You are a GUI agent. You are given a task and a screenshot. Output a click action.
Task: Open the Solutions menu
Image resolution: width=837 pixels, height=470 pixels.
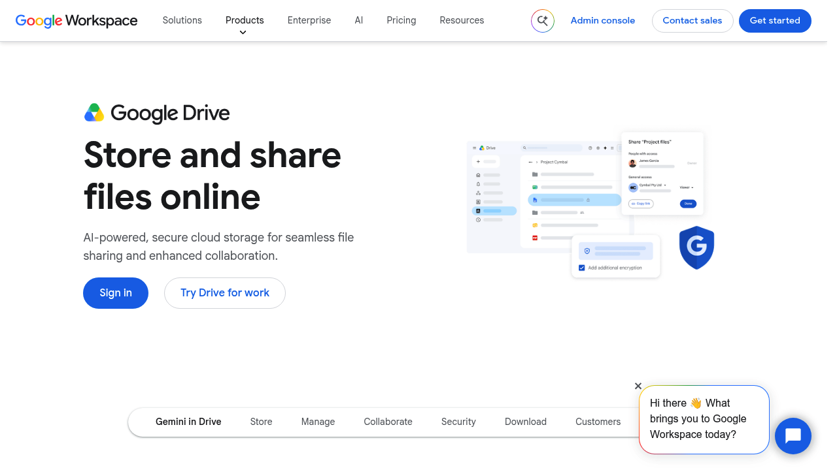(x=182, y=20)
